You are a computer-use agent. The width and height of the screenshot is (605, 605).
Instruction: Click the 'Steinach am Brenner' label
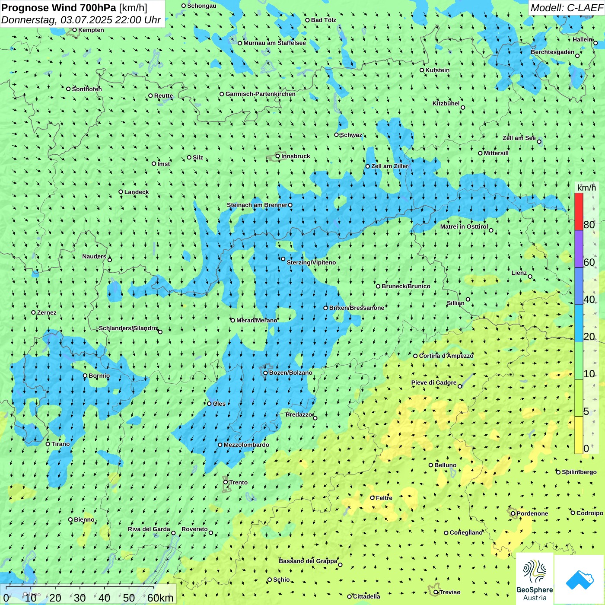click(257, 205)
